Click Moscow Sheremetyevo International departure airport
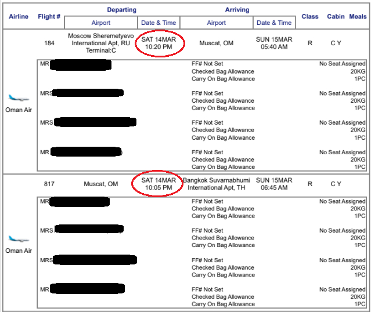 [100, 43]
